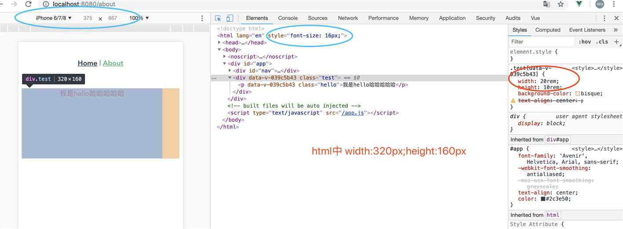The width and height of the screenshot is (623, 229).
Task: Open the Vue devtools tab
Action: pos(536,18)
